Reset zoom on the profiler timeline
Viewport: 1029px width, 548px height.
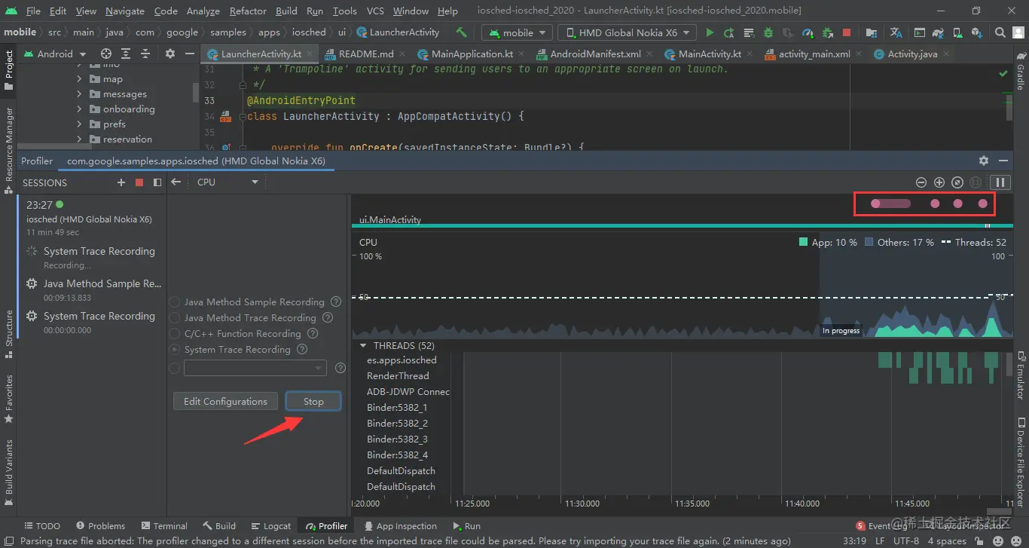coord(957,182)
